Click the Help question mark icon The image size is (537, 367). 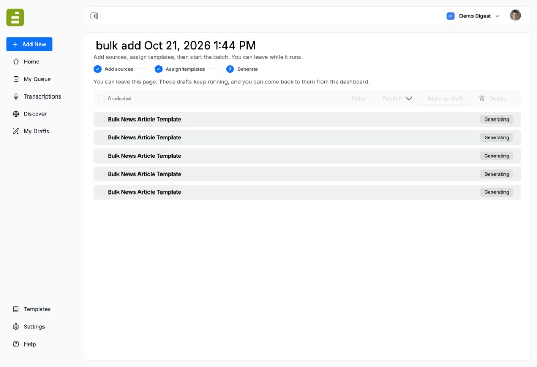click(16, 344)
